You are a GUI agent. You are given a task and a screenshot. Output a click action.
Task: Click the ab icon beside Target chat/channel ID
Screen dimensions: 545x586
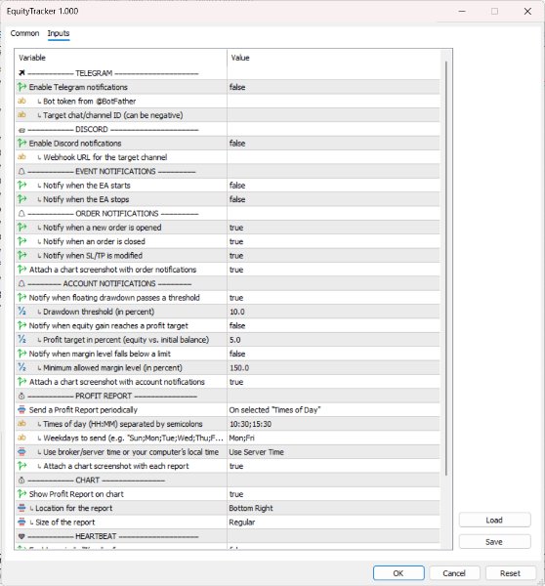[x=22, y=115]
